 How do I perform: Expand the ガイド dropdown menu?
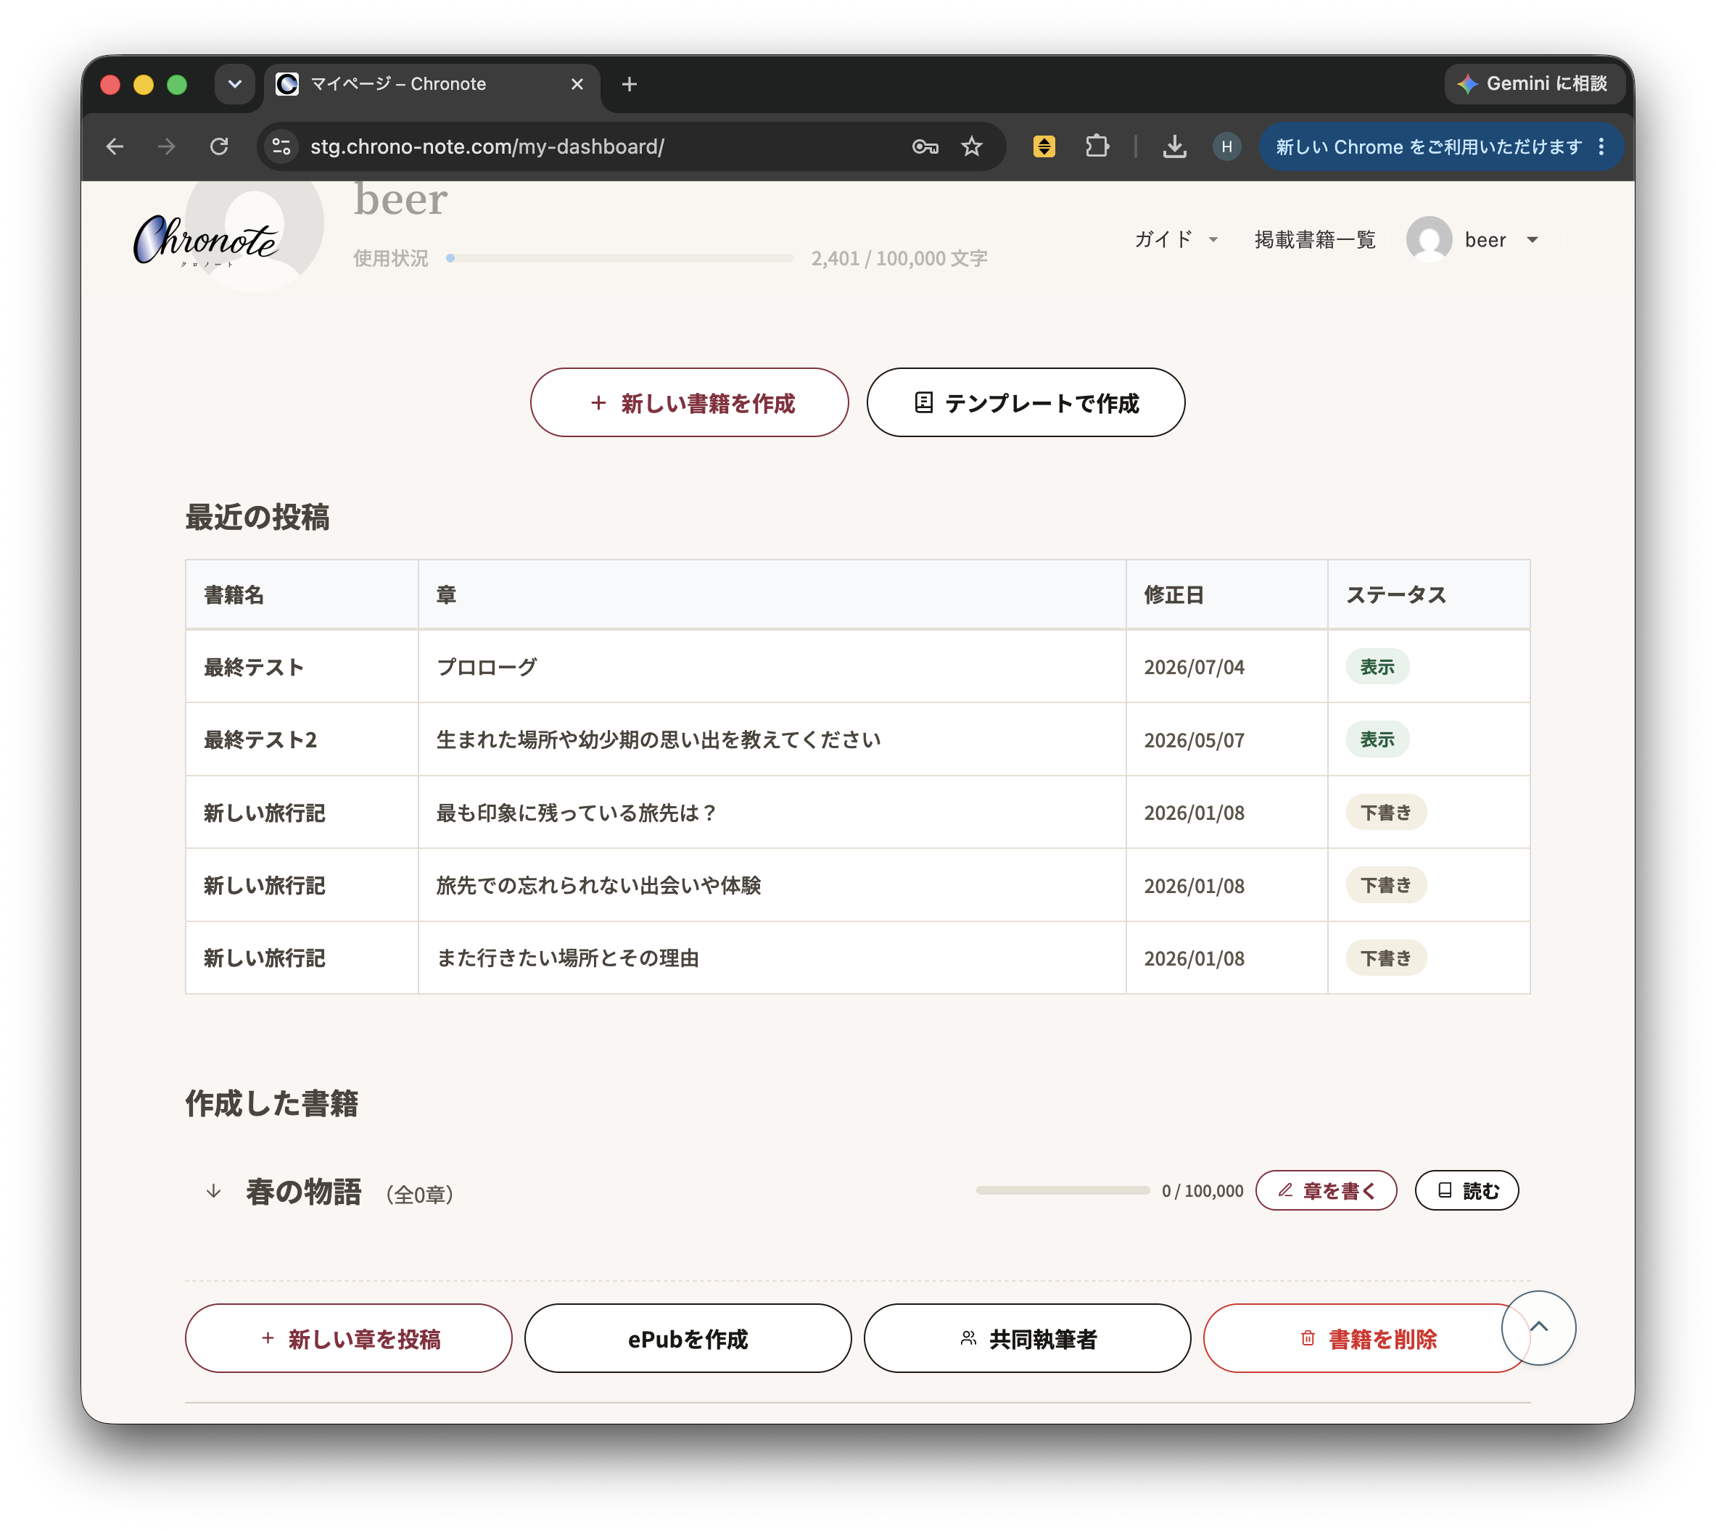[1176, 240]
